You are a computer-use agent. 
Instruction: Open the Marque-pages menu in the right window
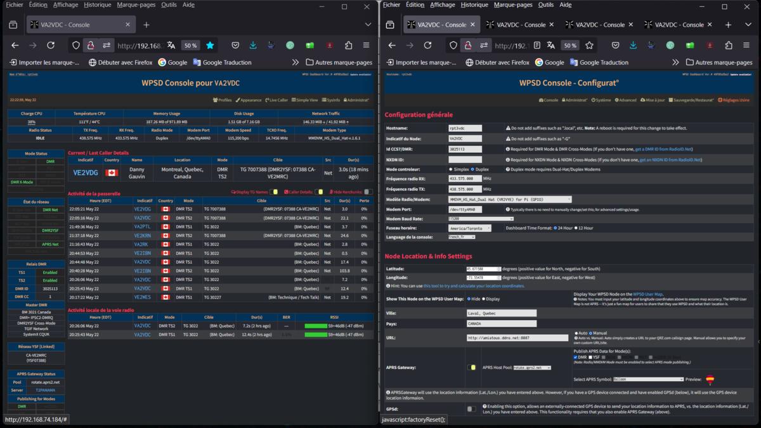[512, 4]
